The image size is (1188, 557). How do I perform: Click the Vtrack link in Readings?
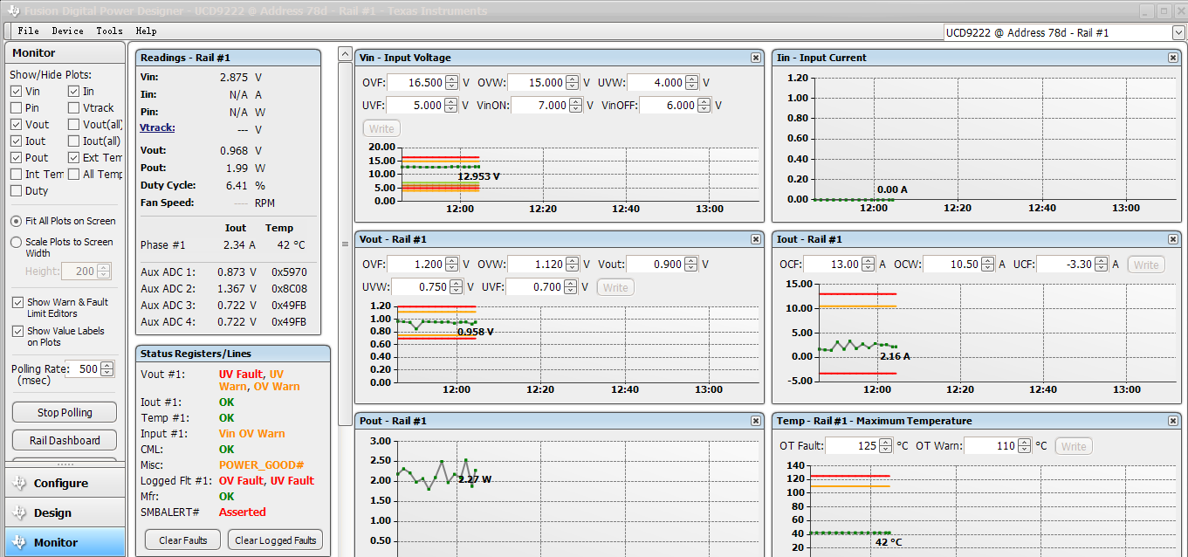[x=157, y=127]
